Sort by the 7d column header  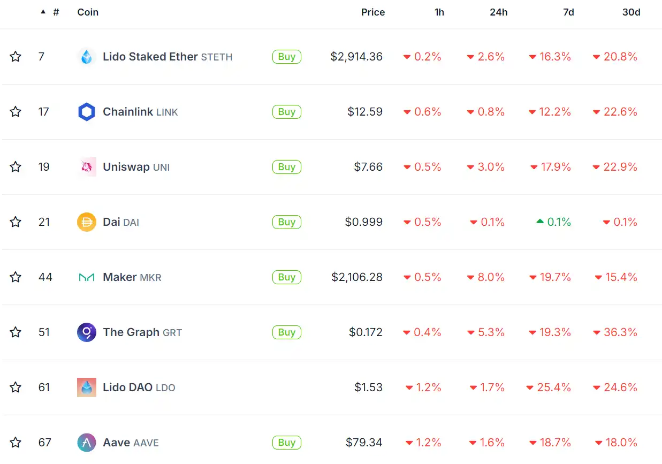click(568, 12)
